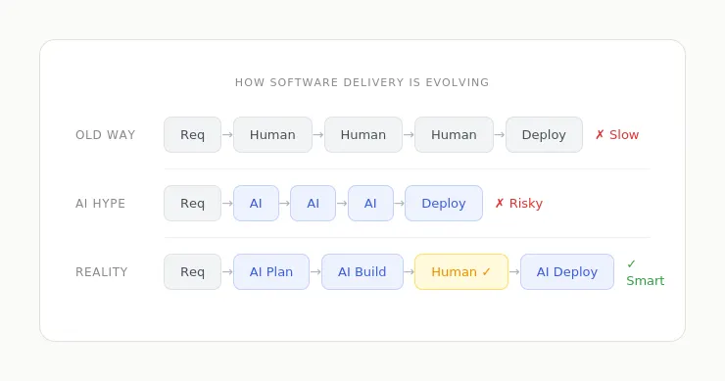725x381 pixels.
Task: Click the 'How Software Delivery Is Evolving' title
Action: (362, 82)
